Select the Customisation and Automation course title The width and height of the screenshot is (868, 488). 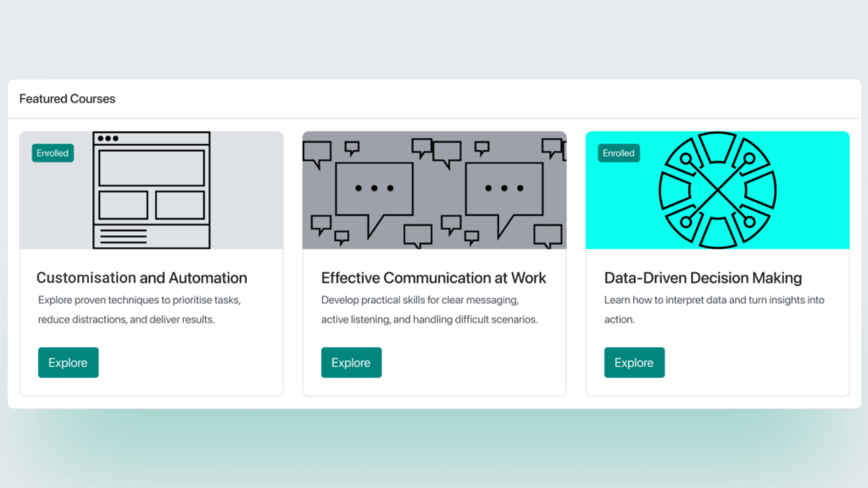[142, 278]
